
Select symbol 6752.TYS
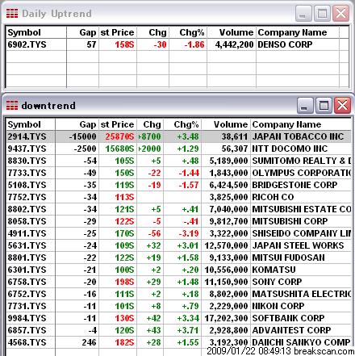coord(27,294)
